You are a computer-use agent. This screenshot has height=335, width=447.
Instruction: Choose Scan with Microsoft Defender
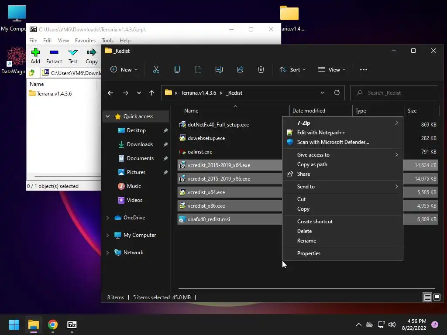(342, 142)
